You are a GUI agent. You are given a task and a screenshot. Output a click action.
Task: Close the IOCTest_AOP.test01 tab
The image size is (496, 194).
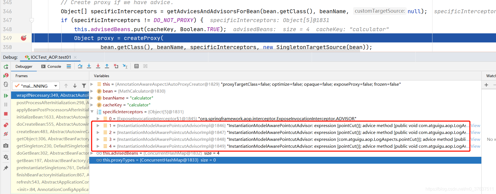coord(75,57)
